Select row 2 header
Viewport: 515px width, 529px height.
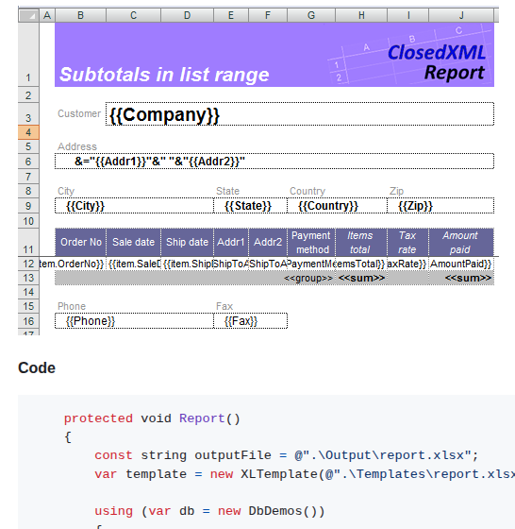tap(28, 95)
